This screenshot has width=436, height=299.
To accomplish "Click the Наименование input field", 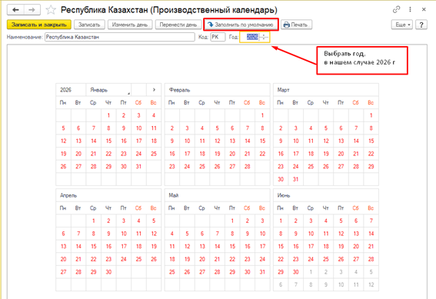I will point(119,37).
